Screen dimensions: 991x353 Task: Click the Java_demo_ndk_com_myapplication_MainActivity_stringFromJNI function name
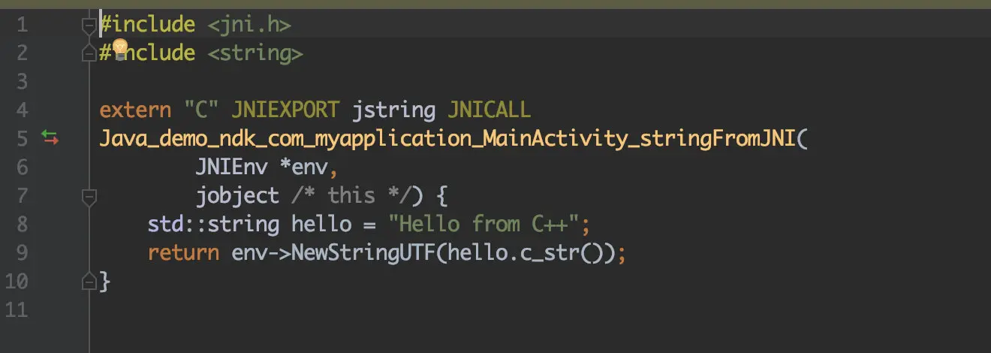click(x=447, y=139)
